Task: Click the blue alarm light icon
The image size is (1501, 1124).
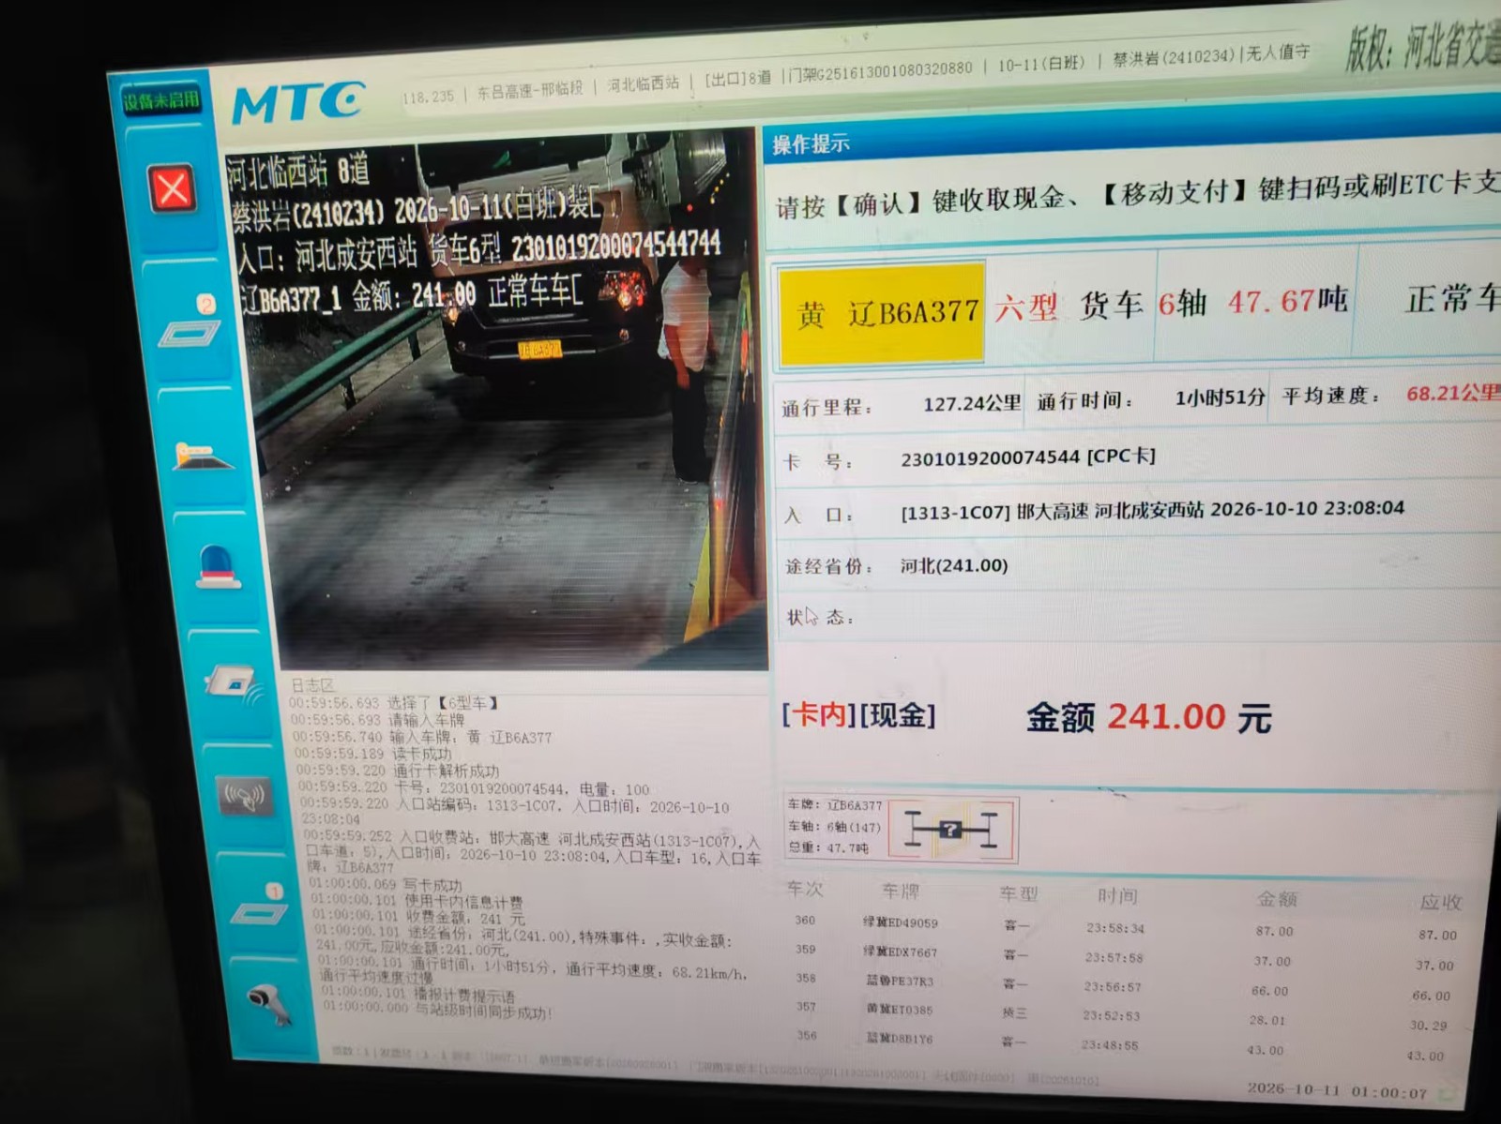Action: click(x=218, y=568)
